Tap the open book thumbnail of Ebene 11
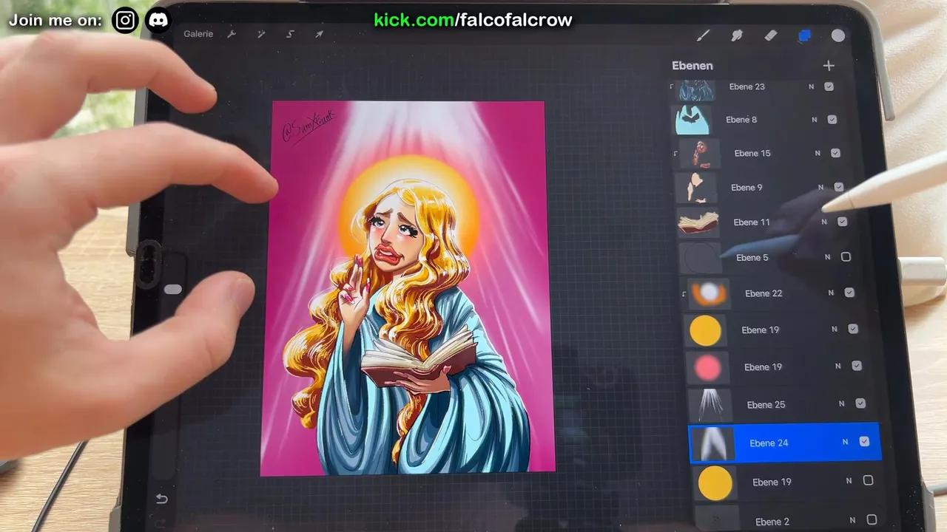947x532 pixels. (x=699, y=222)
